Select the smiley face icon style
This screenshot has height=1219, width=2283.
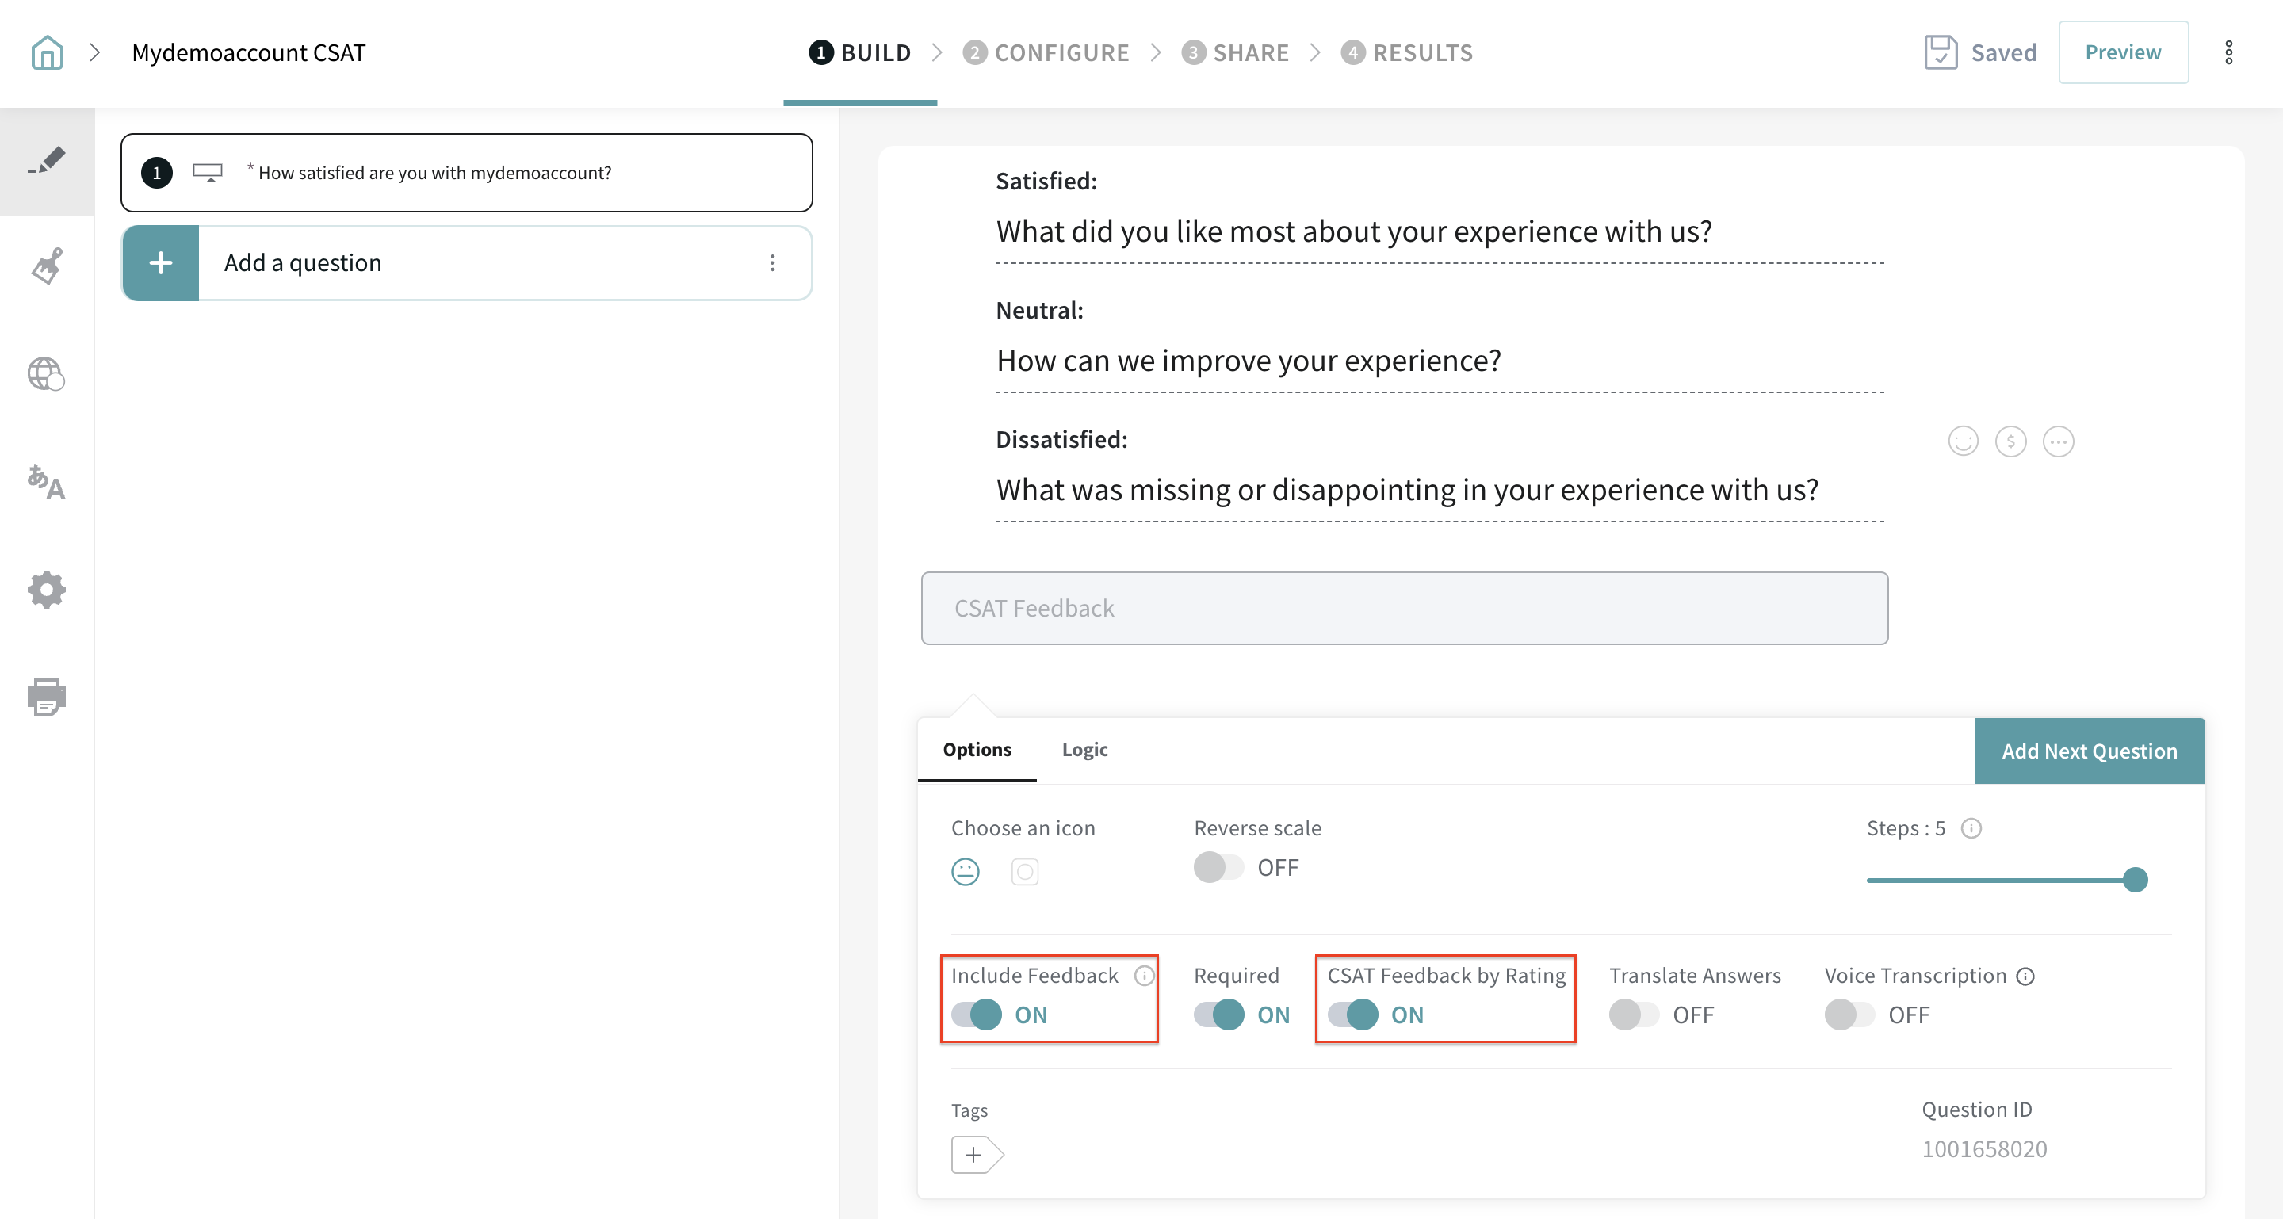(966, 872)
